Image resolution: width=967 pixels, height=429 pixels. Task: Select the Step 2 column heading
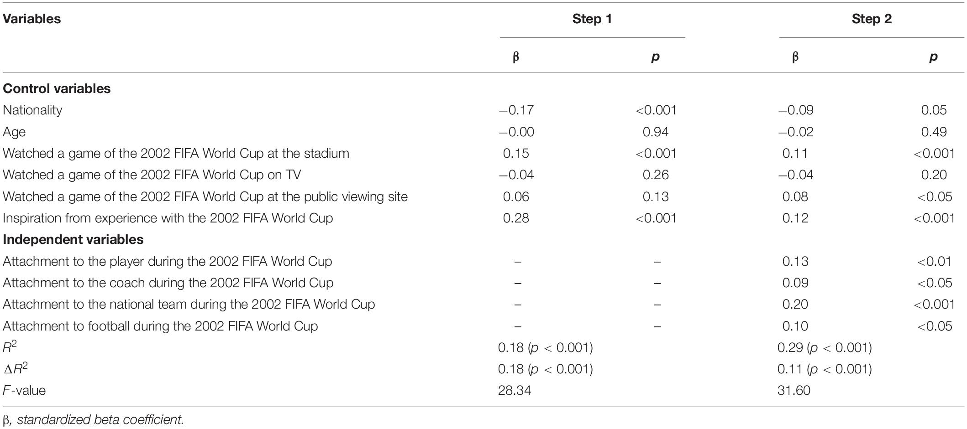[872, 19]
